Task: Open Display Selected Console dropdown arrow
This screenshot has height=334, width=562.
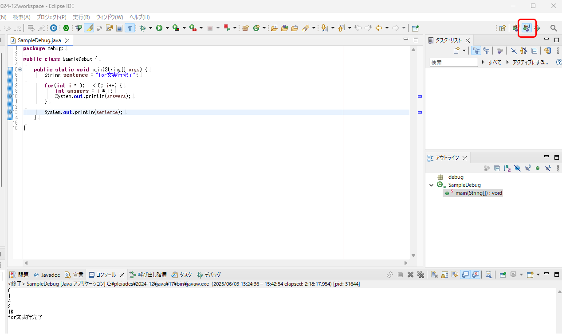Action: (x=521, y=275)
